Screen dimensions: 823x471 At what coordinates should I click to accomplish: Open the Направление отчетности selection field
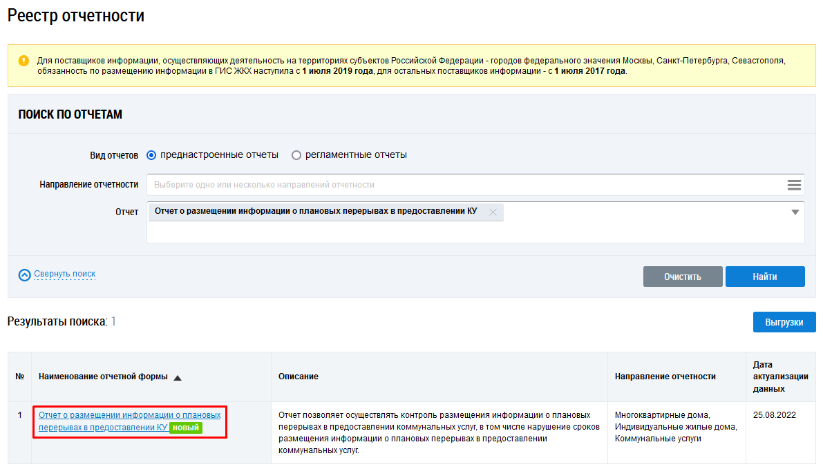(x=463, y=185)
